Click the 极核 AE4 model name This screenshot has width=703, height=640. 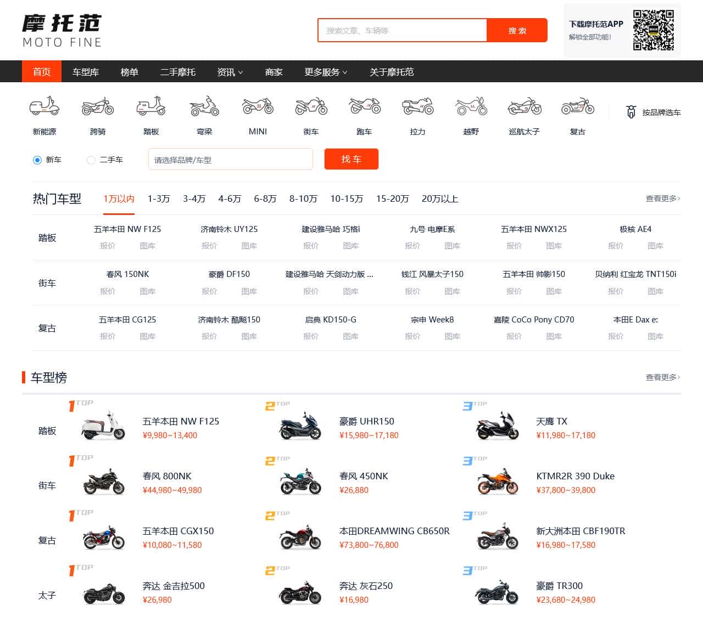(x=635, y=229)
